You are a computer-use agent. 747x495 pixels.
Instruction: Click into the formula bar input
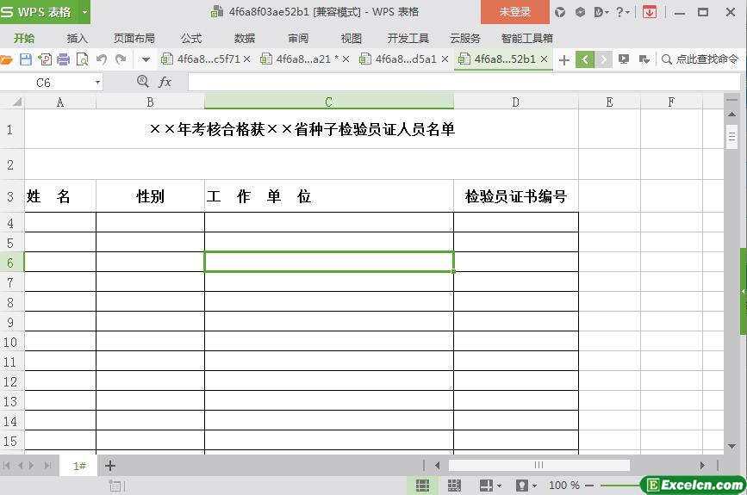464,83
